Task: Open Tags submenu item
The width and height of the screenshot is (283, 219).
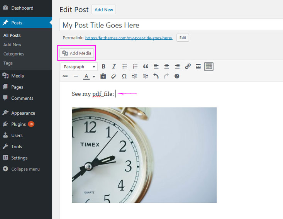Action: (x=8, y=63)
